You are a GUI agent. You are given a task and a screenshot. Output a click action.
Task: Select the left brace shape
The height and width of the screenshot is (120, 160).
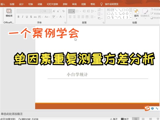pos(124,18)
